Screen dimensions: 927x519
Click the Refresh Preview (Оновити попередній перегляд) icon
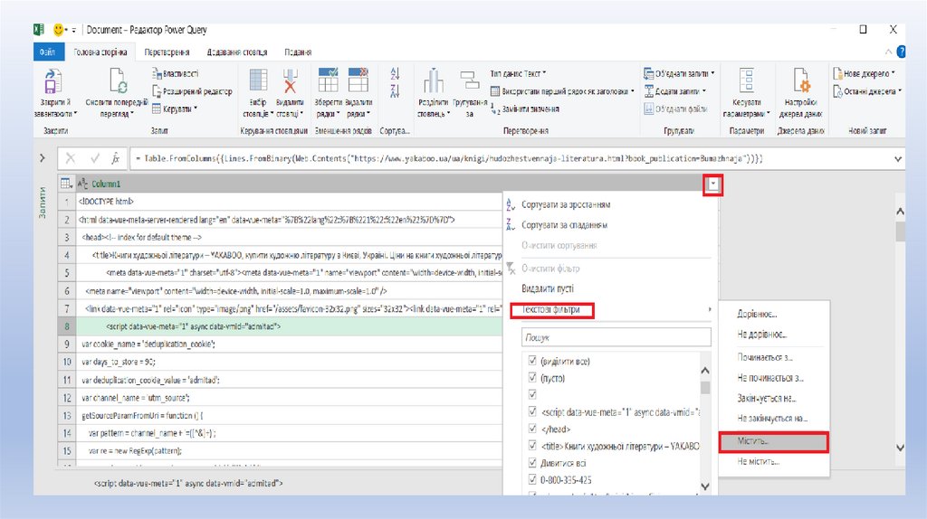click(119, 84)
